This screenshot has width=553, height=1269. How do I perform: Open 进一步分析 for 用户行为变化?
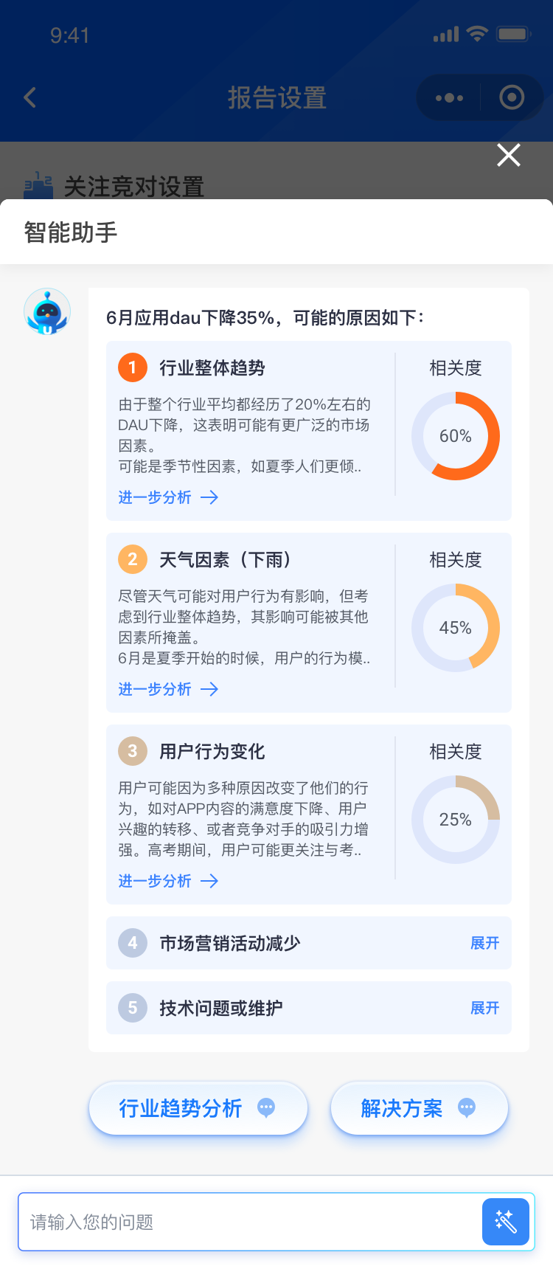coord(168,881)
